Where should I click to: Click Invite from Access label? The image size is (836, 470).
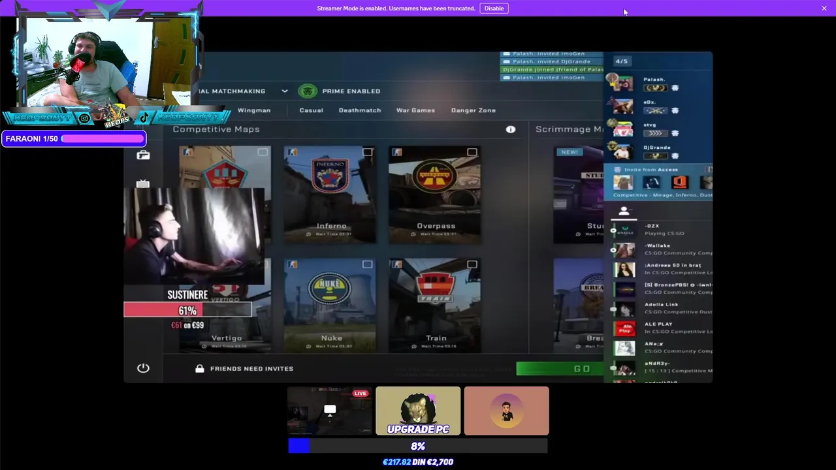651,170
